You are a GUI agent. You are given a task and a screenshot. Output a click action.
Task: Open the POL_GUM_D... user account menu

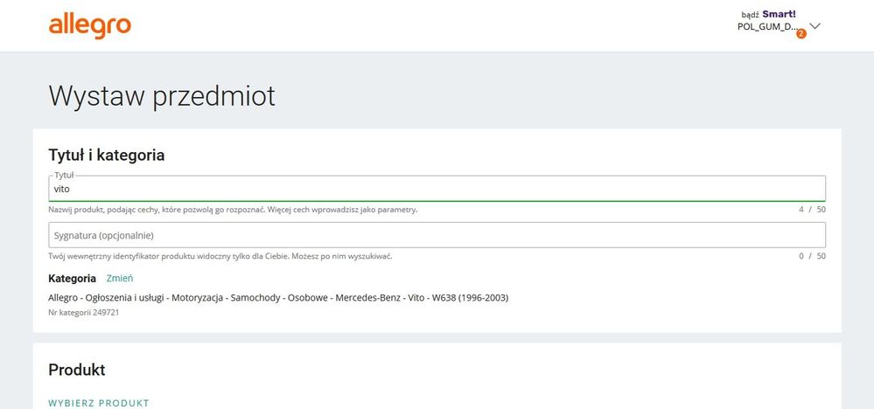tap(766, 27)
